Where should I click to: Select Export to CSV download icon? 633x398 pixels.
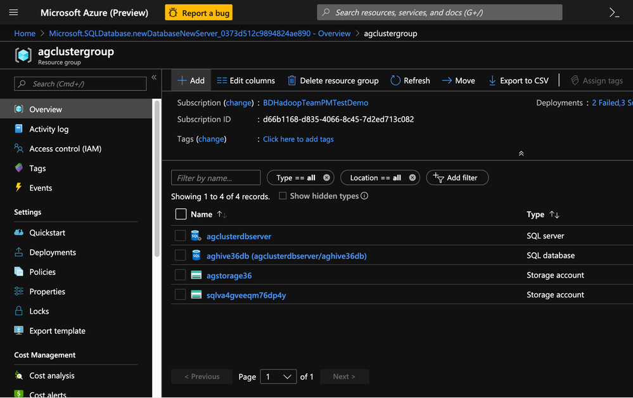click(x=492, y=80)
